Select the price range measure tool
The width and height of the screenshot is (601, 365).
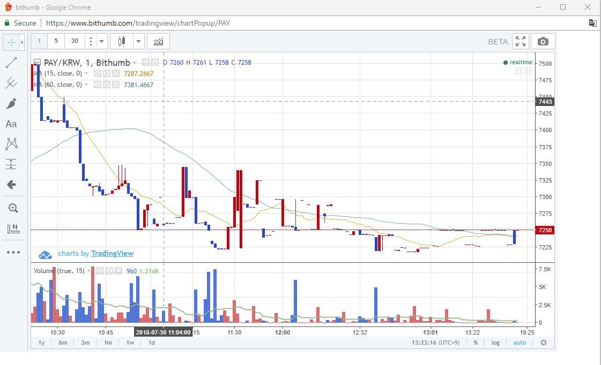coord(11,164)
